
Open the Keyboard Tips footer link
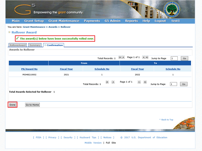88,137
